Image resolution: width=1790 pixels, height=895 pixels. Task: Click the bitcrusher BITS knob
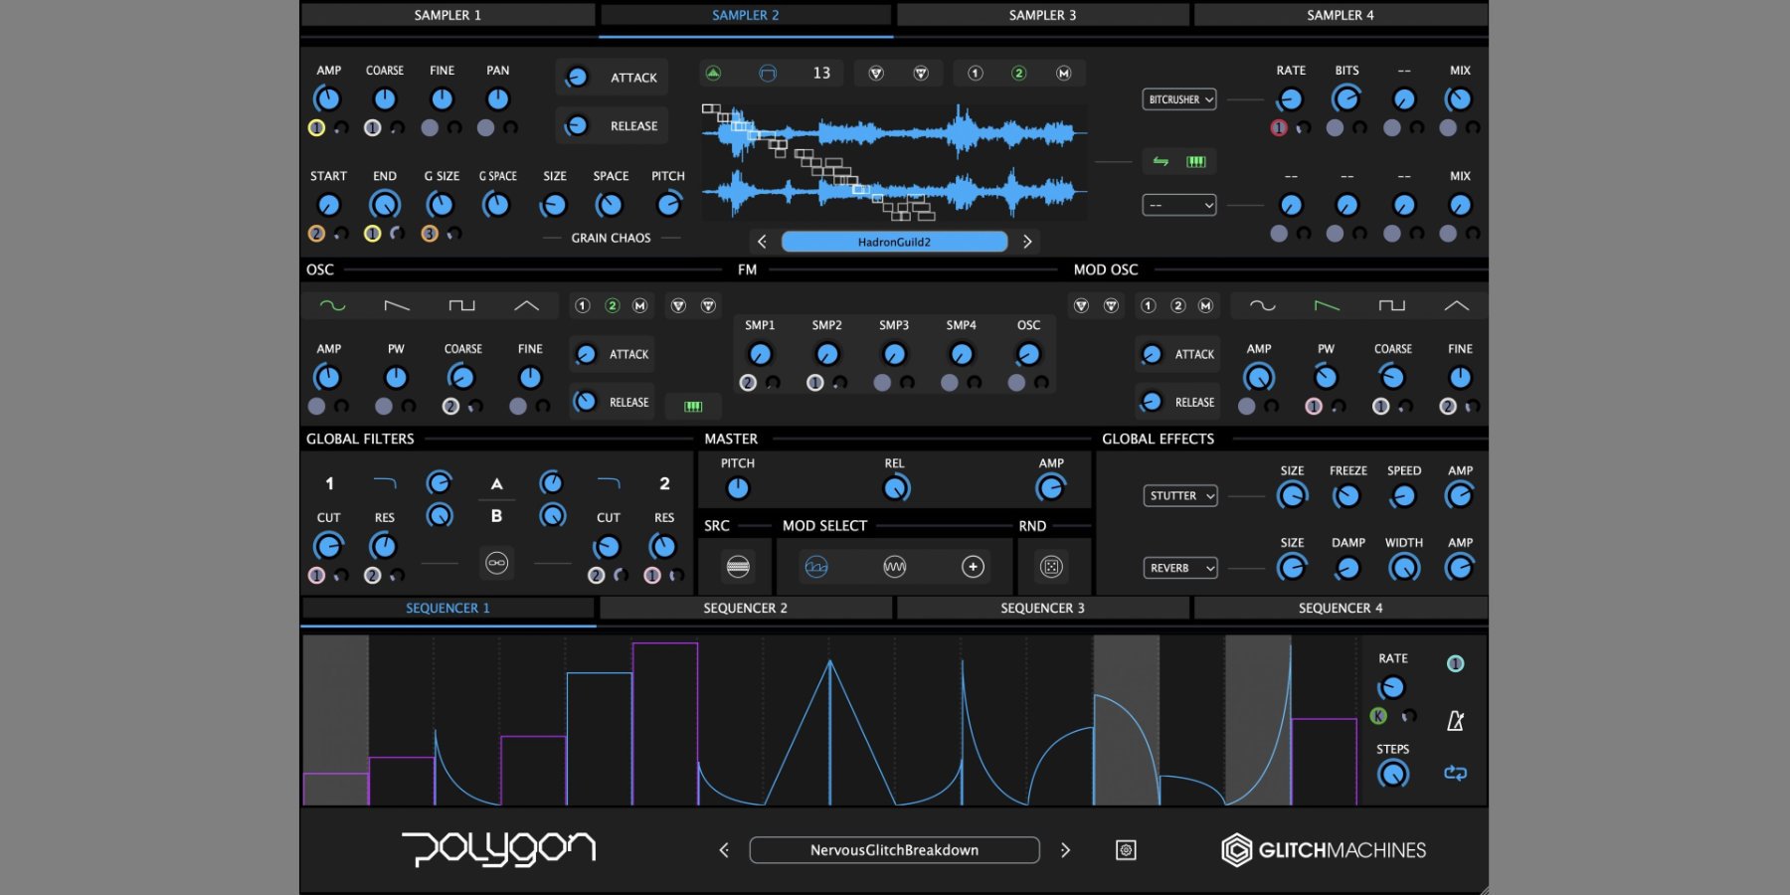pyautogui.click(x=1346, y=98)
